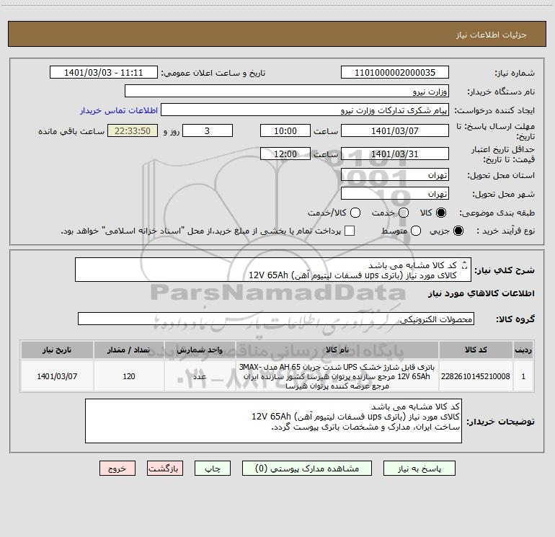Click the remaining time field 22:33:50
Viewport: 555px width, 537px height.
(133, 130)
